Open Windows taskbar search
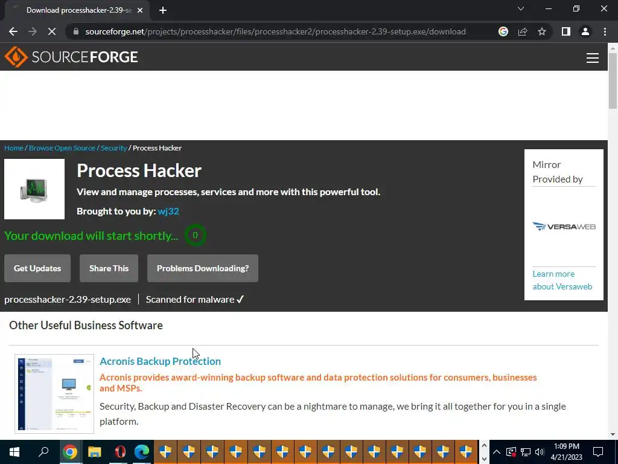The width and height of the screenshot is (618, 464). pyautogui.click(x=43, y=452)
